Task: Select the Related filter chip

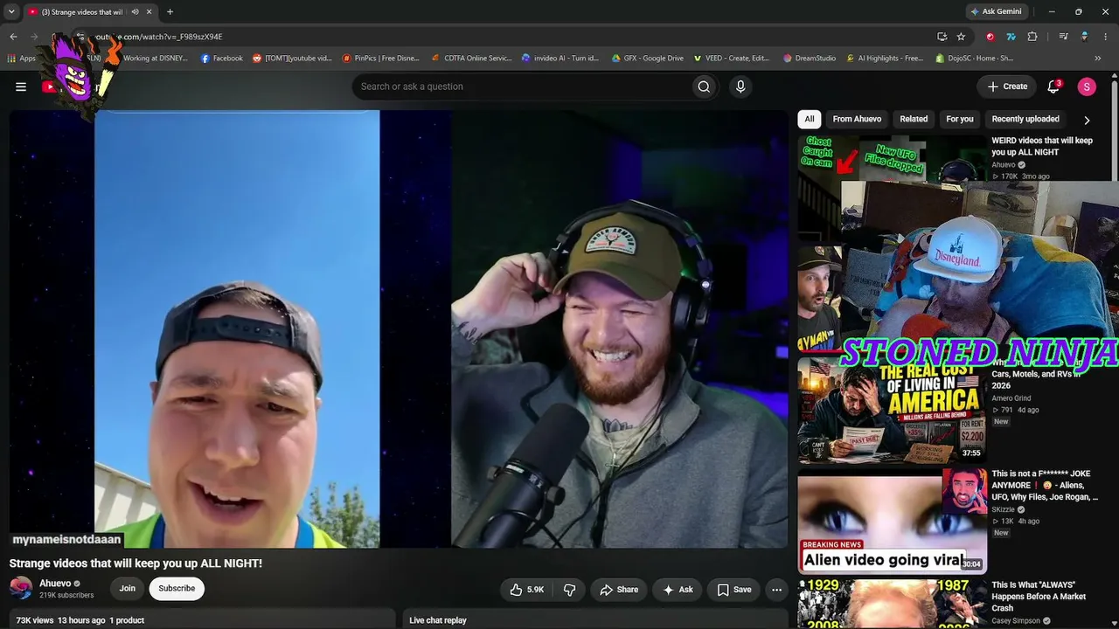Action: pyautogui.click(x=914, y=119)
